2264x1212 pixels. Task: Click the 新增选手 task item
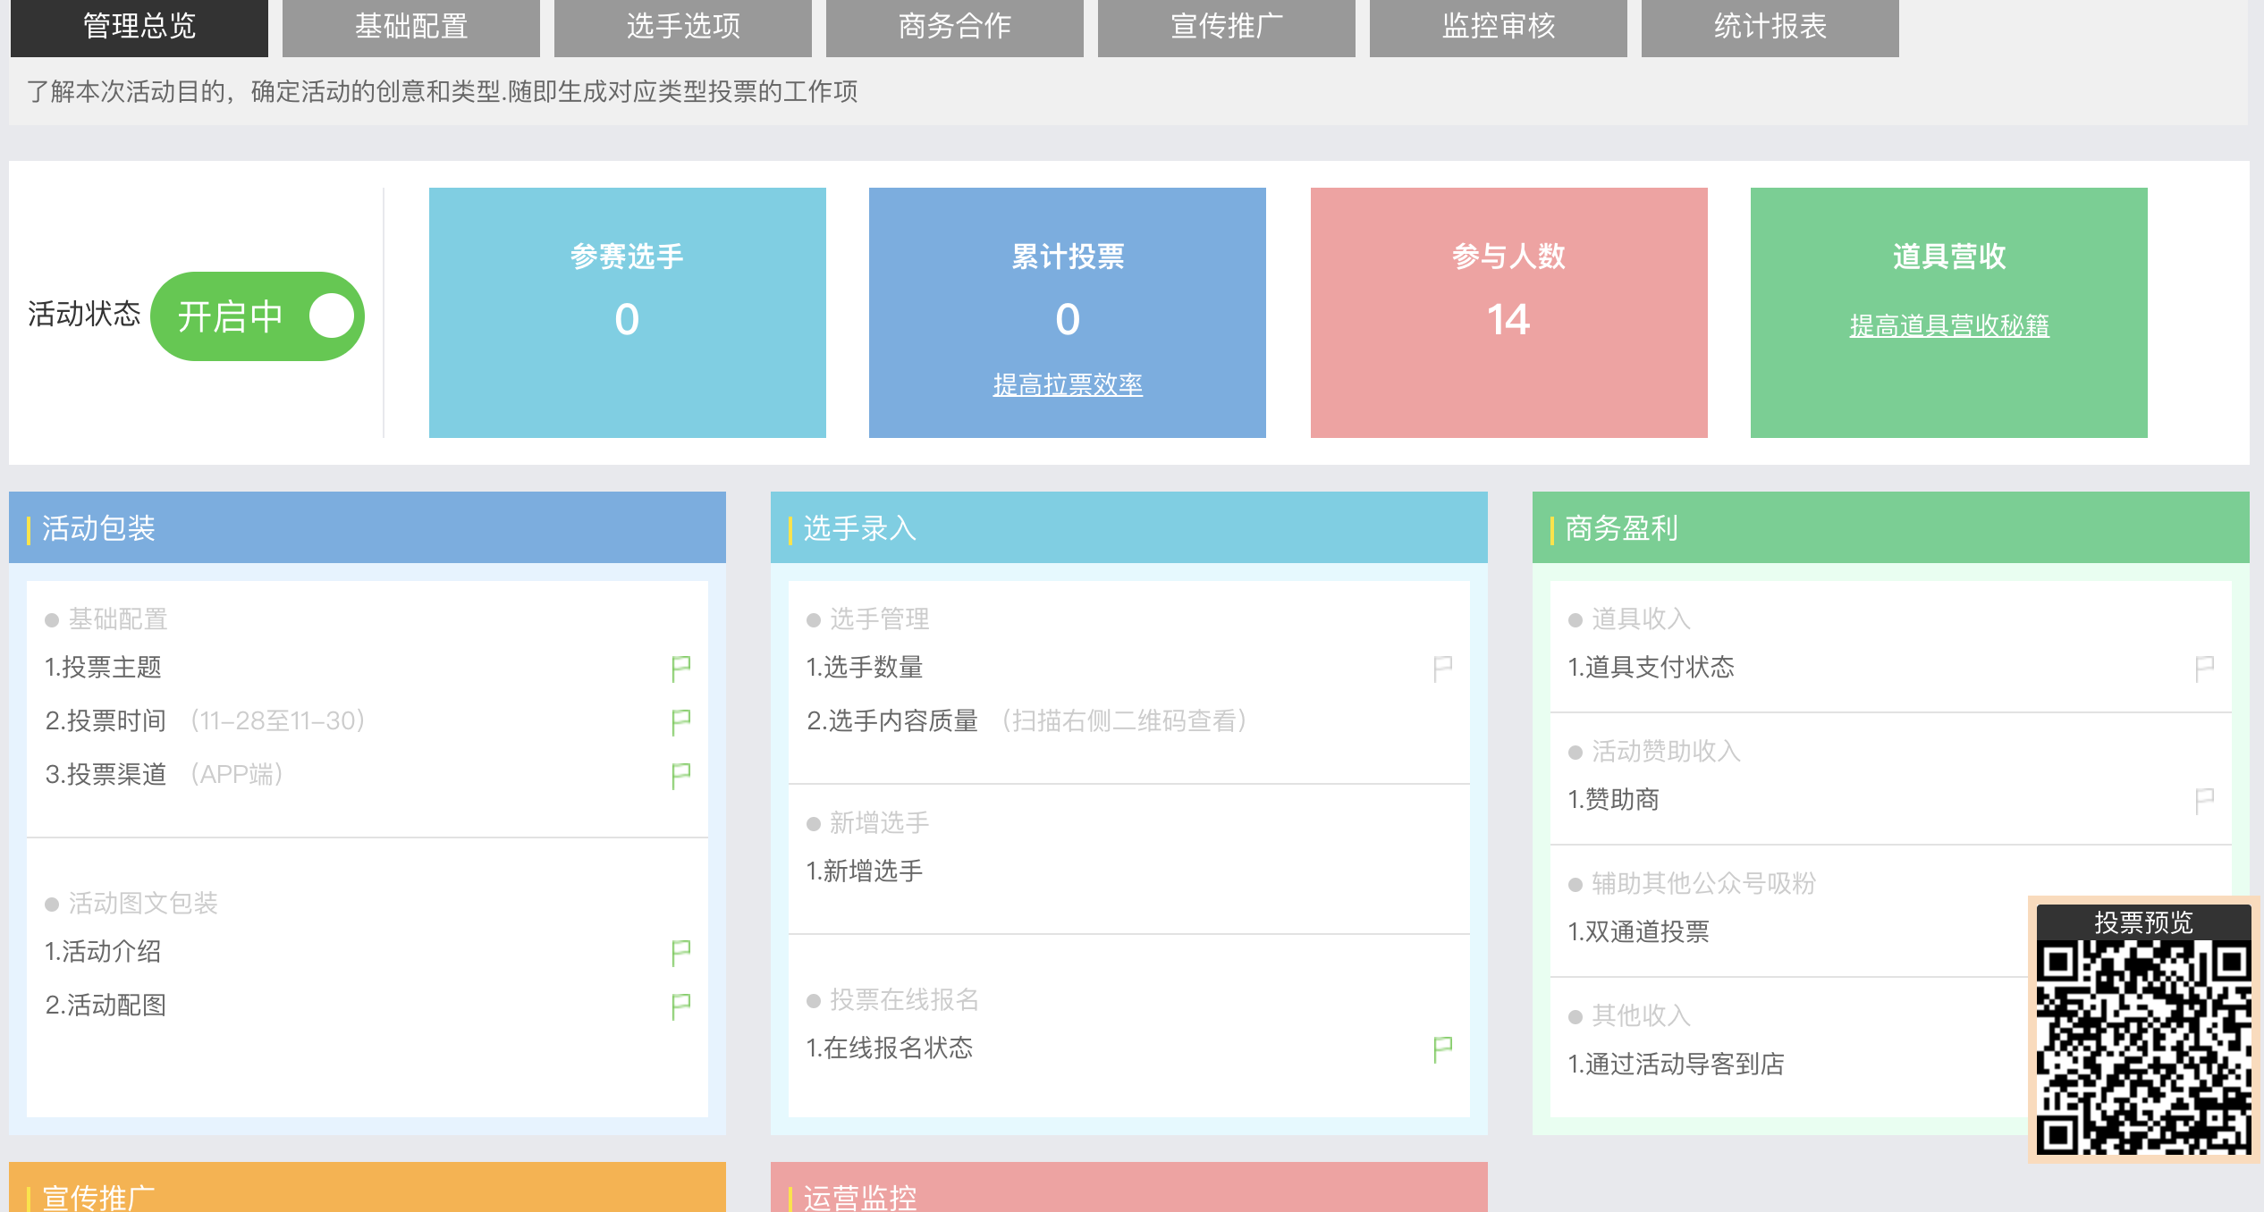coord(865,871)
